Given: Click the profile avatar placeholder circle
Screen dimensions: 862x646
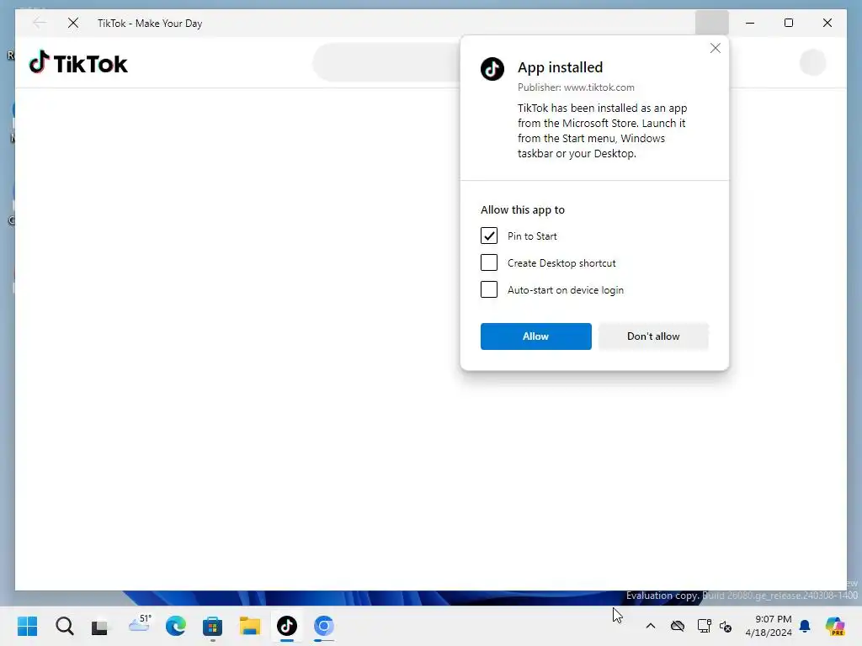Looking at the screenshot, I should click(x=812, y=62).
